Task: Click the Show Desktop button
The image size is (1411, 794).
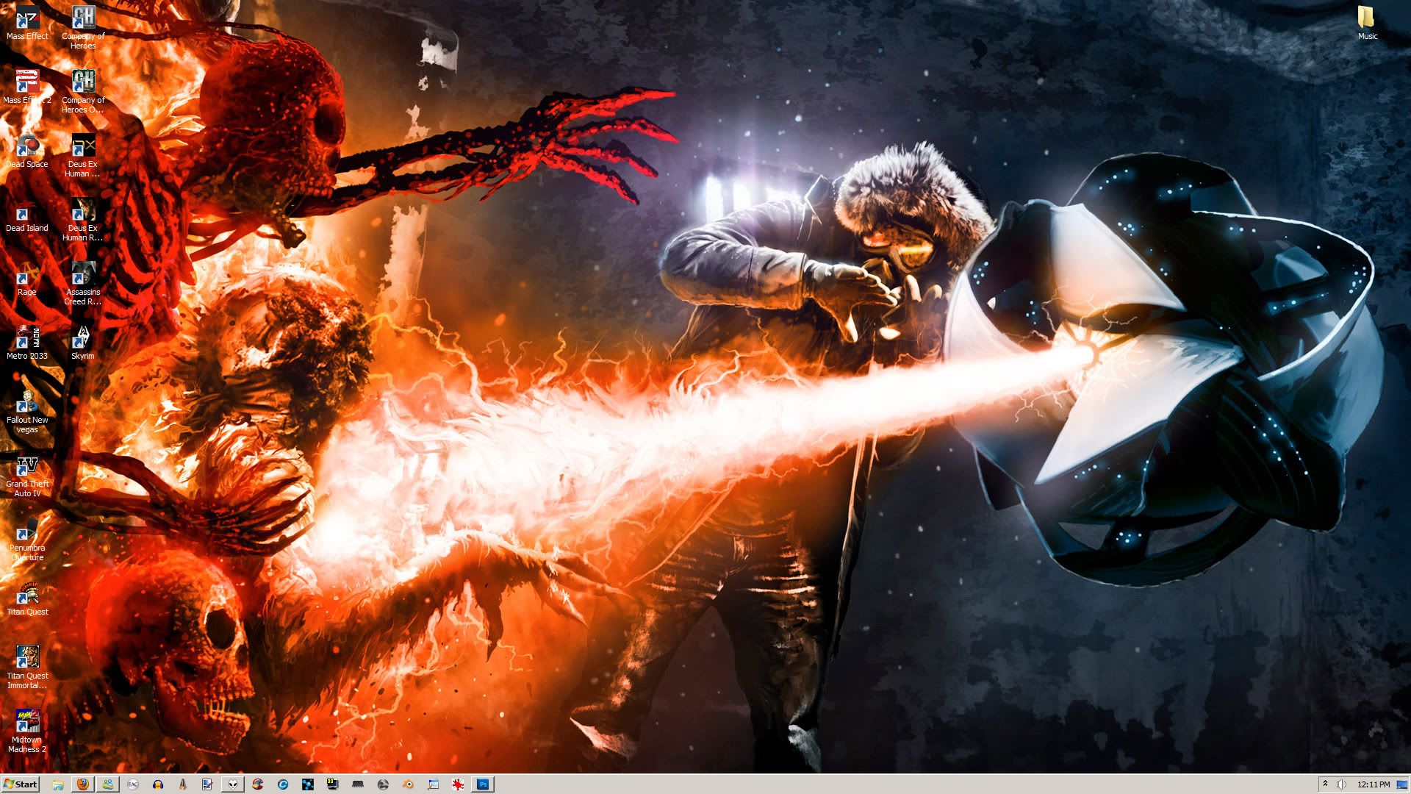Action: [x=1402, y=784]
